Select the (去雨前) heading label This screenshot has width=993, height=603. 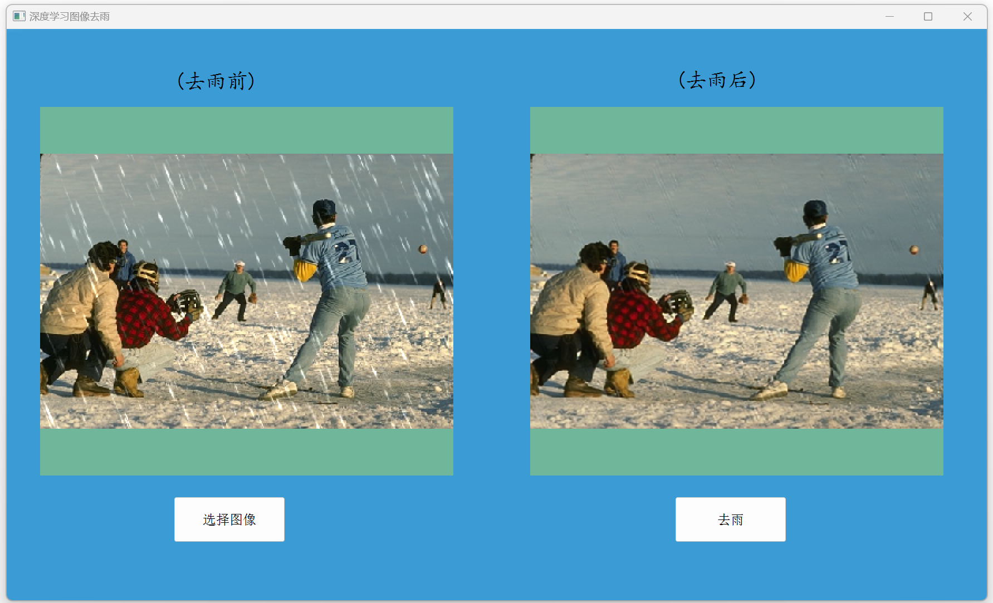click(x=216, y=81)
